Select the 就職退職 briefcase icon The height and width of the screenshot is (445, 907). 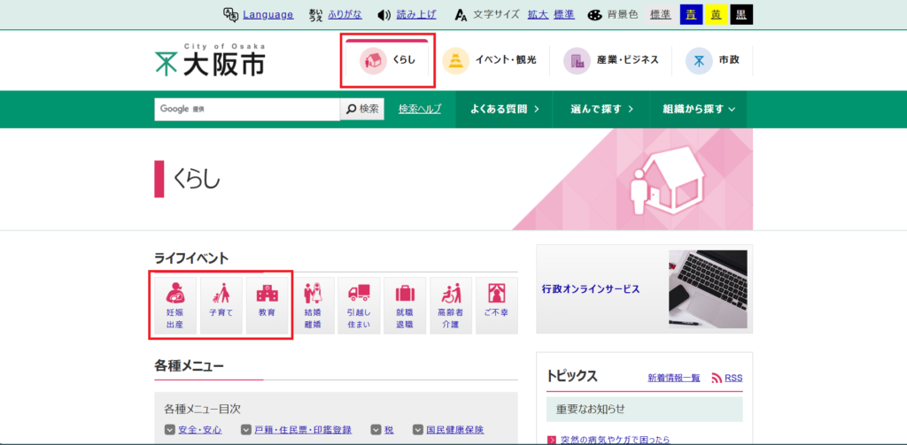405,305
